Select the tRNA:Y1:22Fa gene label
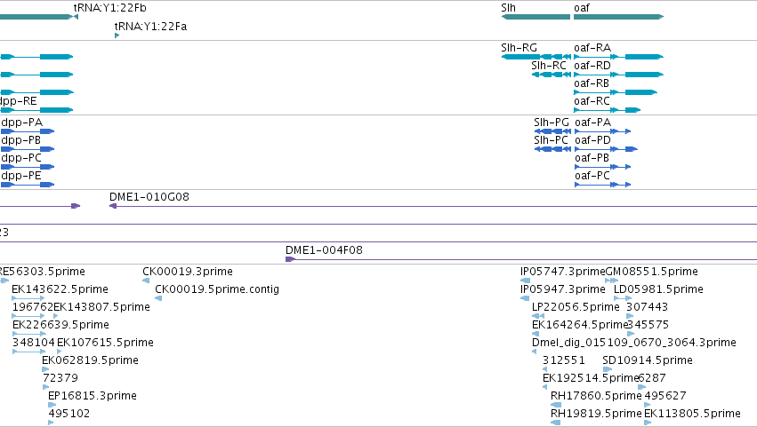Screen dimensions: 757x427 pyautogui.click(x=150, y=27)
